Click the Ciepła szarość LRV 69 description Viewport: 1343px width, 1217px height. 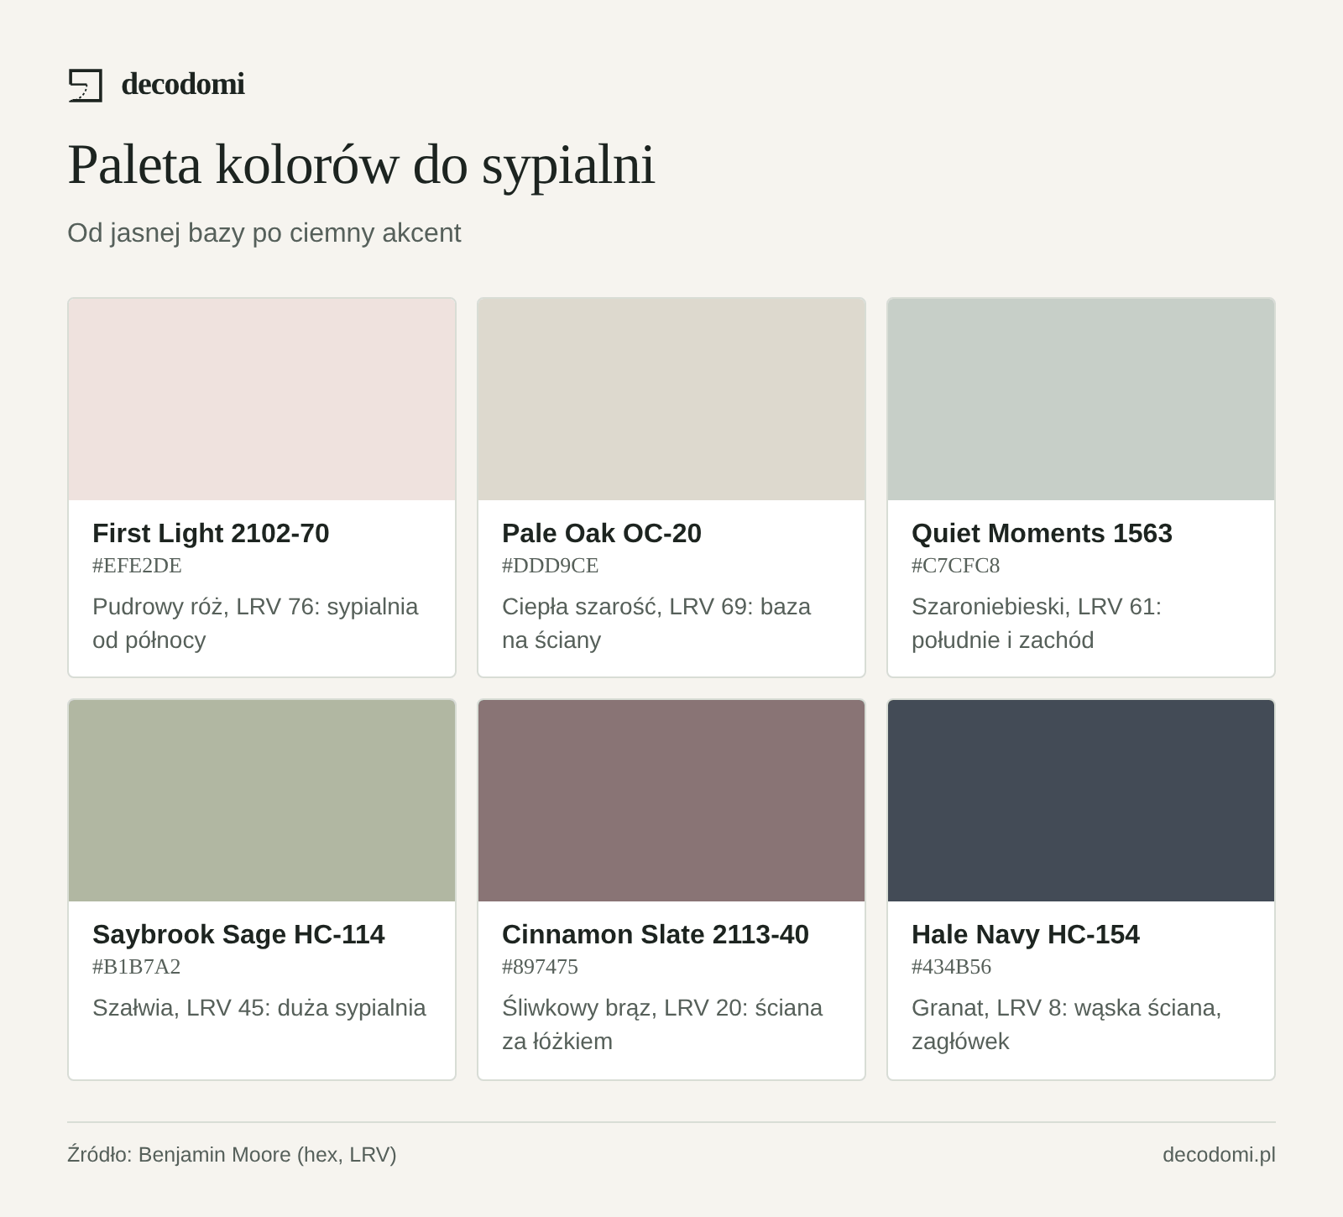656,623
